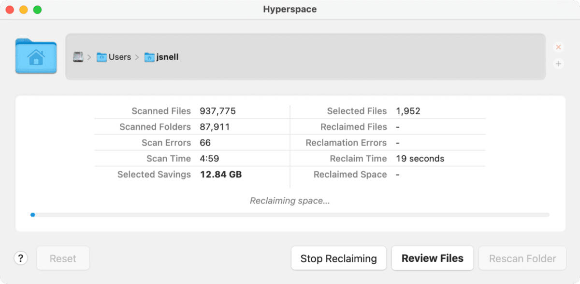The width and height of the screenshot is (580, 284).
Task: Open help with the question mark button
Action: coord(20,258)
